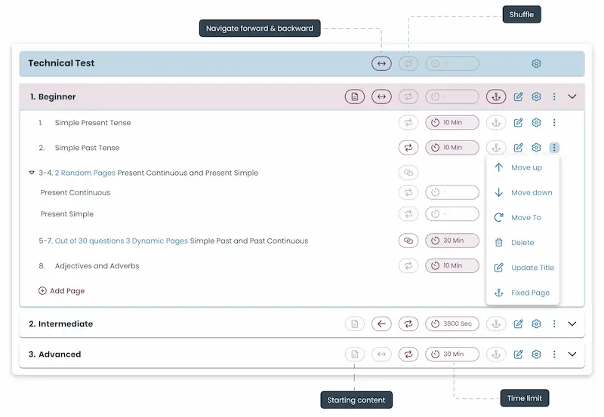The height and width of the screenshot is (417, 604).
Task: Open Beginner section settings gear
Action: [536, 97]
